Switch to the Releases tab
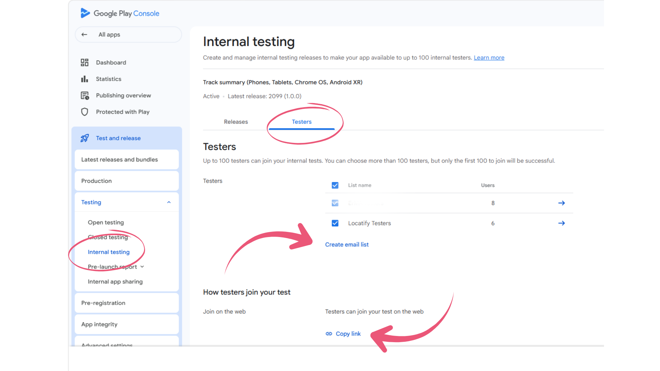660x371 pixels. [236, 122]
